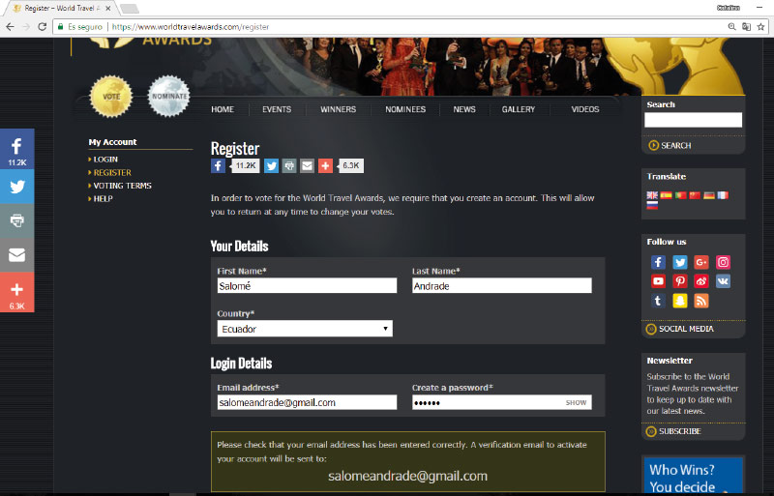Open NEWS in navigation bar
774x496 pixels.
point(464,109)
